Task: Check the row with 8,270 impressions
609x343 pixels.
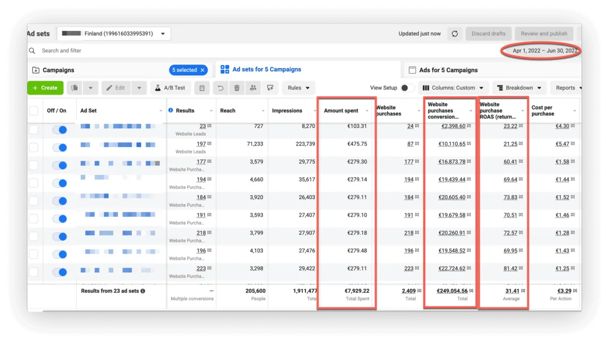Action: tap(33, 130)
